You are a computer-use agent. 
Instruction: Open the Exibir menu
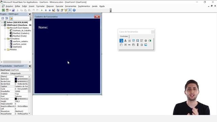[x=24, y=6]
